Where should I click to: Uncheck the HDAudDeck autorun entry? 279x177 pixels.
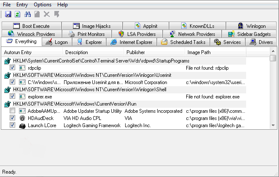click(12, 118)
